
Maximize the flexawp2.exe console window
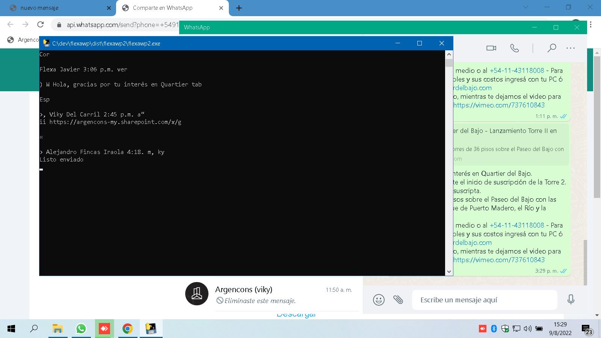[420, 43]
